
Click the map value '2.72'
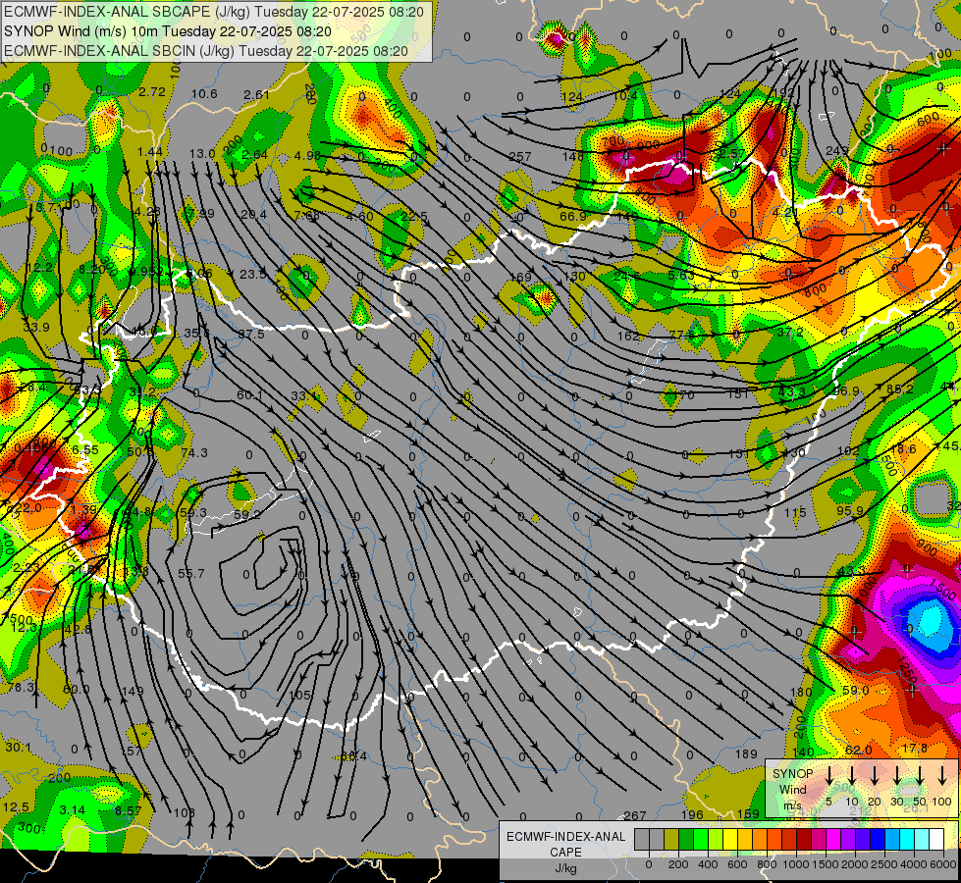click(x=152, y=92)
